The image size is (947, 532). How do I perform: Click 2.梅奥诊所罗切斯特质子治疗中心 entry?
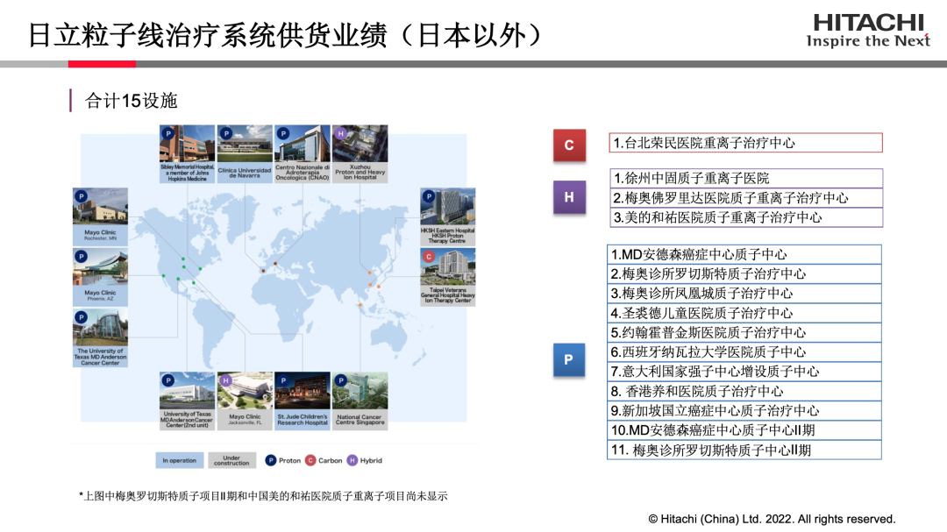(744, 273)
